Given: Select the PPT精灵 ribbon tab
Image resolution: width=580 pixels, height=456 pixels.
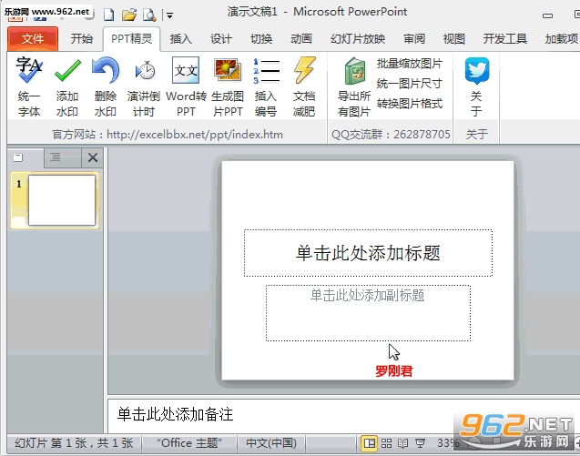Looking at the screenshot, I should tap(131, 38).
